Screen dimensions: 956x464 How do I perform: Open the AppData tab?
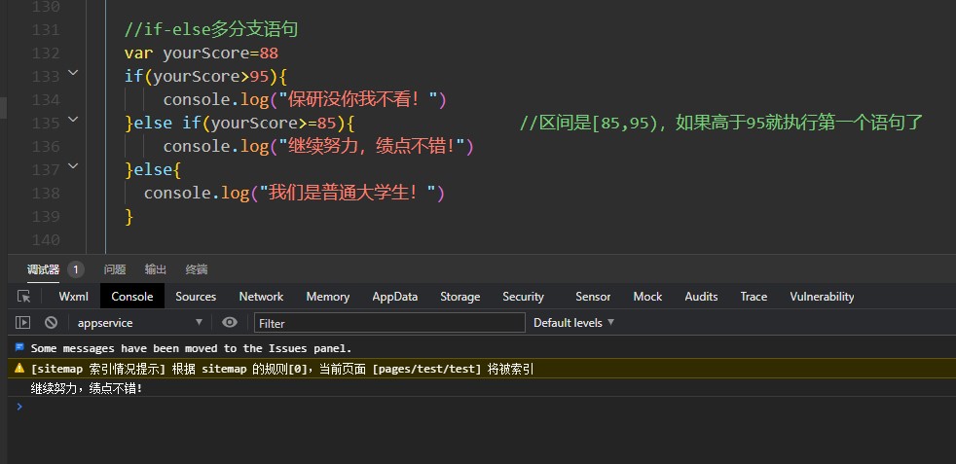[x=395, y=297]
